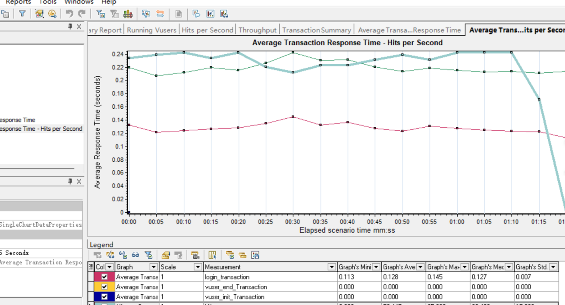The height and width of the screenshot is (305, 565).
Task: Click the first greyed Legend toolbar icon
Action: tap(97, 255)
